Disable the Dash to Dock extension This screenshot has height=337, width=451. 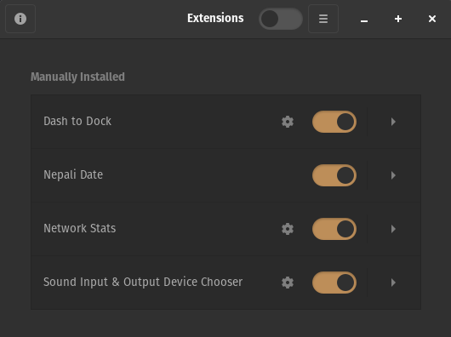coord(334,122)
